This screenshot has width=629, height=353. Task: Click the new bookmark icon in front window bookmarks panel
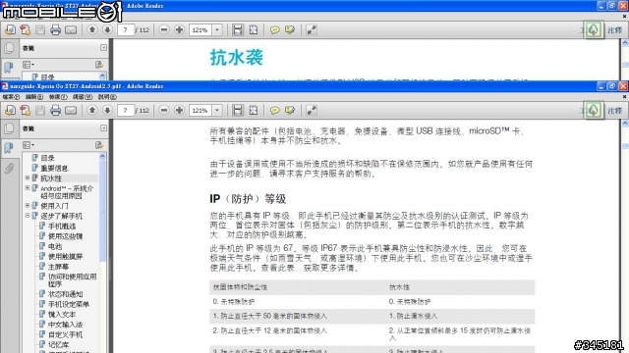(x=98, y=145)
